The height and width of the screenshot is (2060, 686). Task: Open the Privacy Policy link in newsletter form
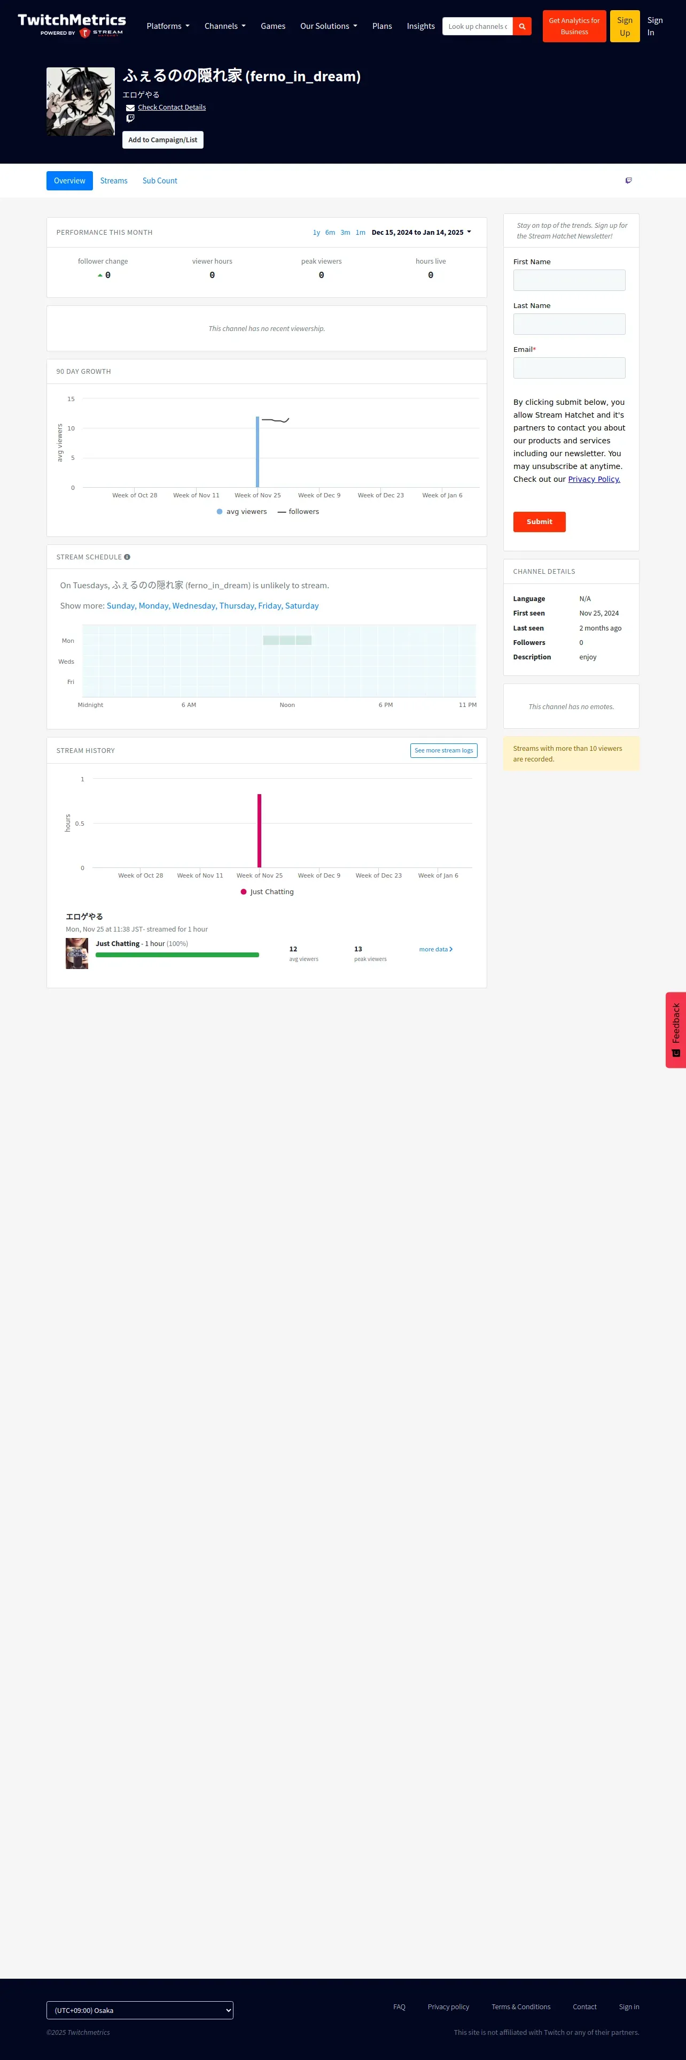594,479
